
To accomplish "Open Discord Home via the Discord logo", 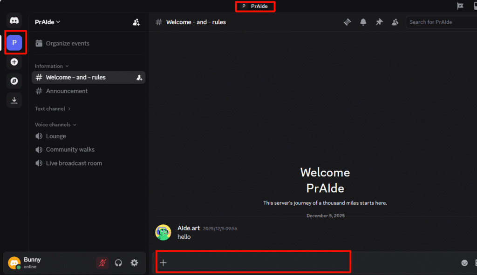I will [x=14, y=20].
